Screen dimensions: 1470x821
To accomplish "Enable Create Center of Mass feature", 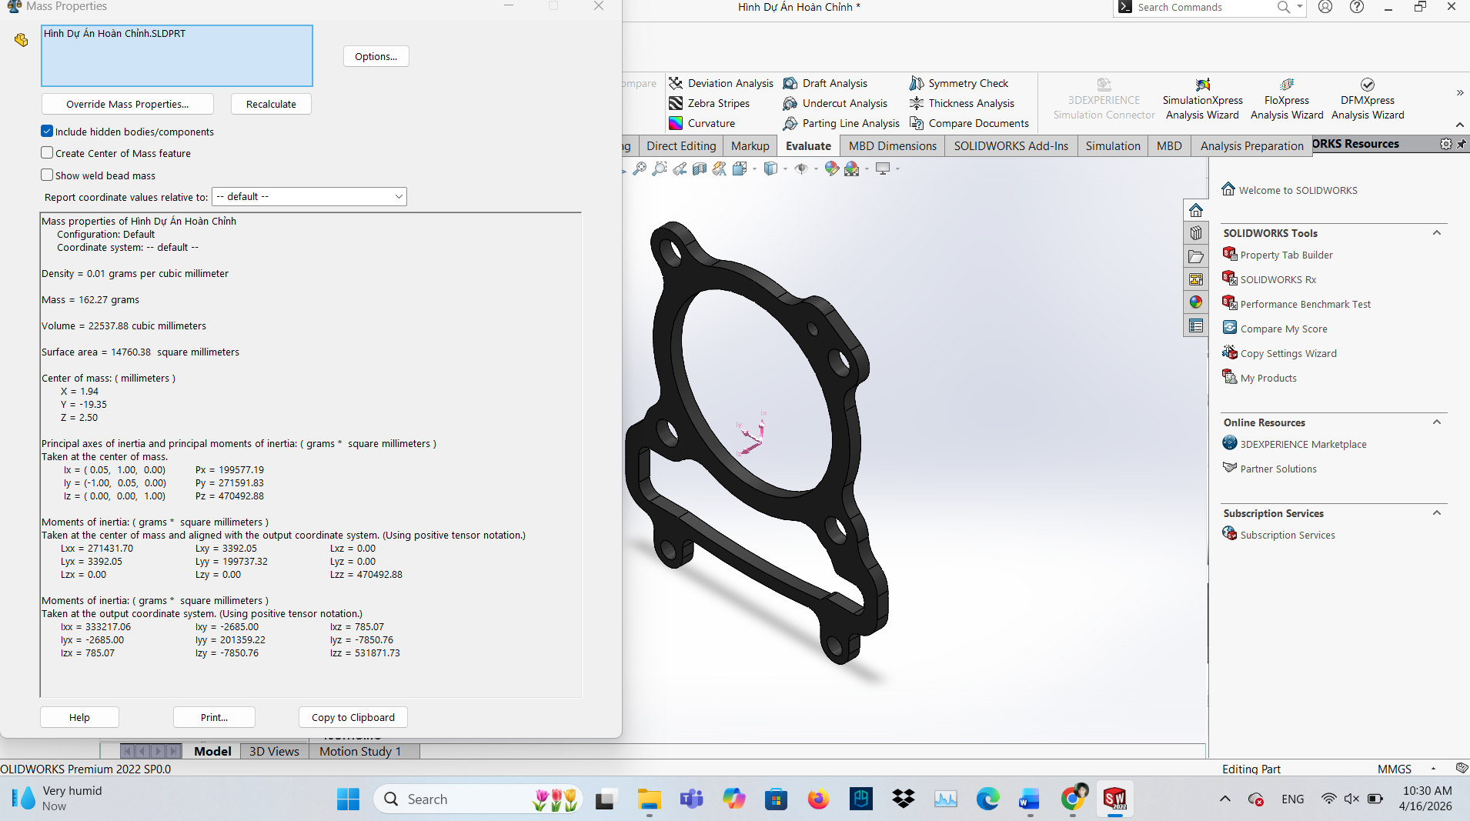I will click(47, 153).
